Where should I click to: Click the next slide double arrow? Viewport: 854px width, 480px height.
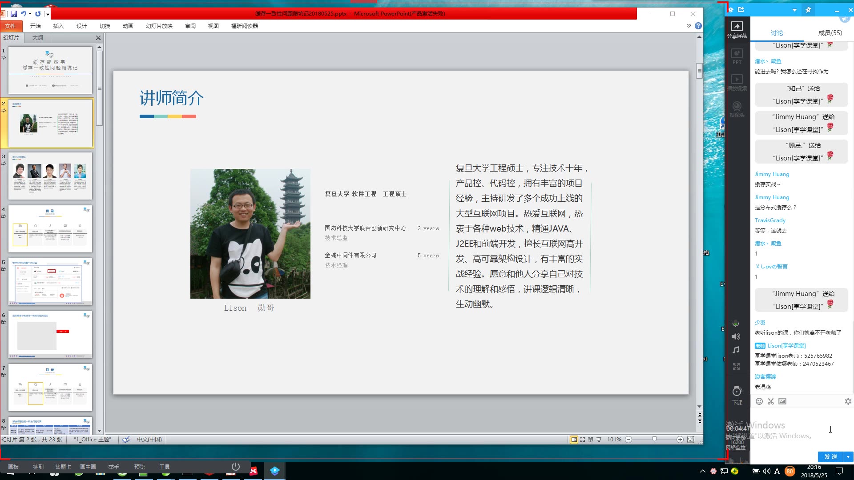[x=700, y=421]
